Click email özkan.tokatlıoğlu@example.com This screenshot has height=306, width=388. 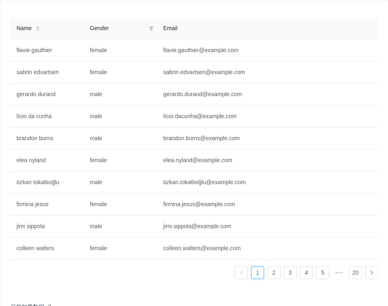(x=205, y=182)
